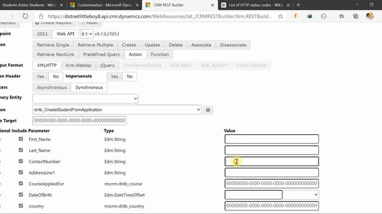Open the DateOfBirth time dropdown
The height and width of the screenshot is (214, 382).
(x=301, y=195)
